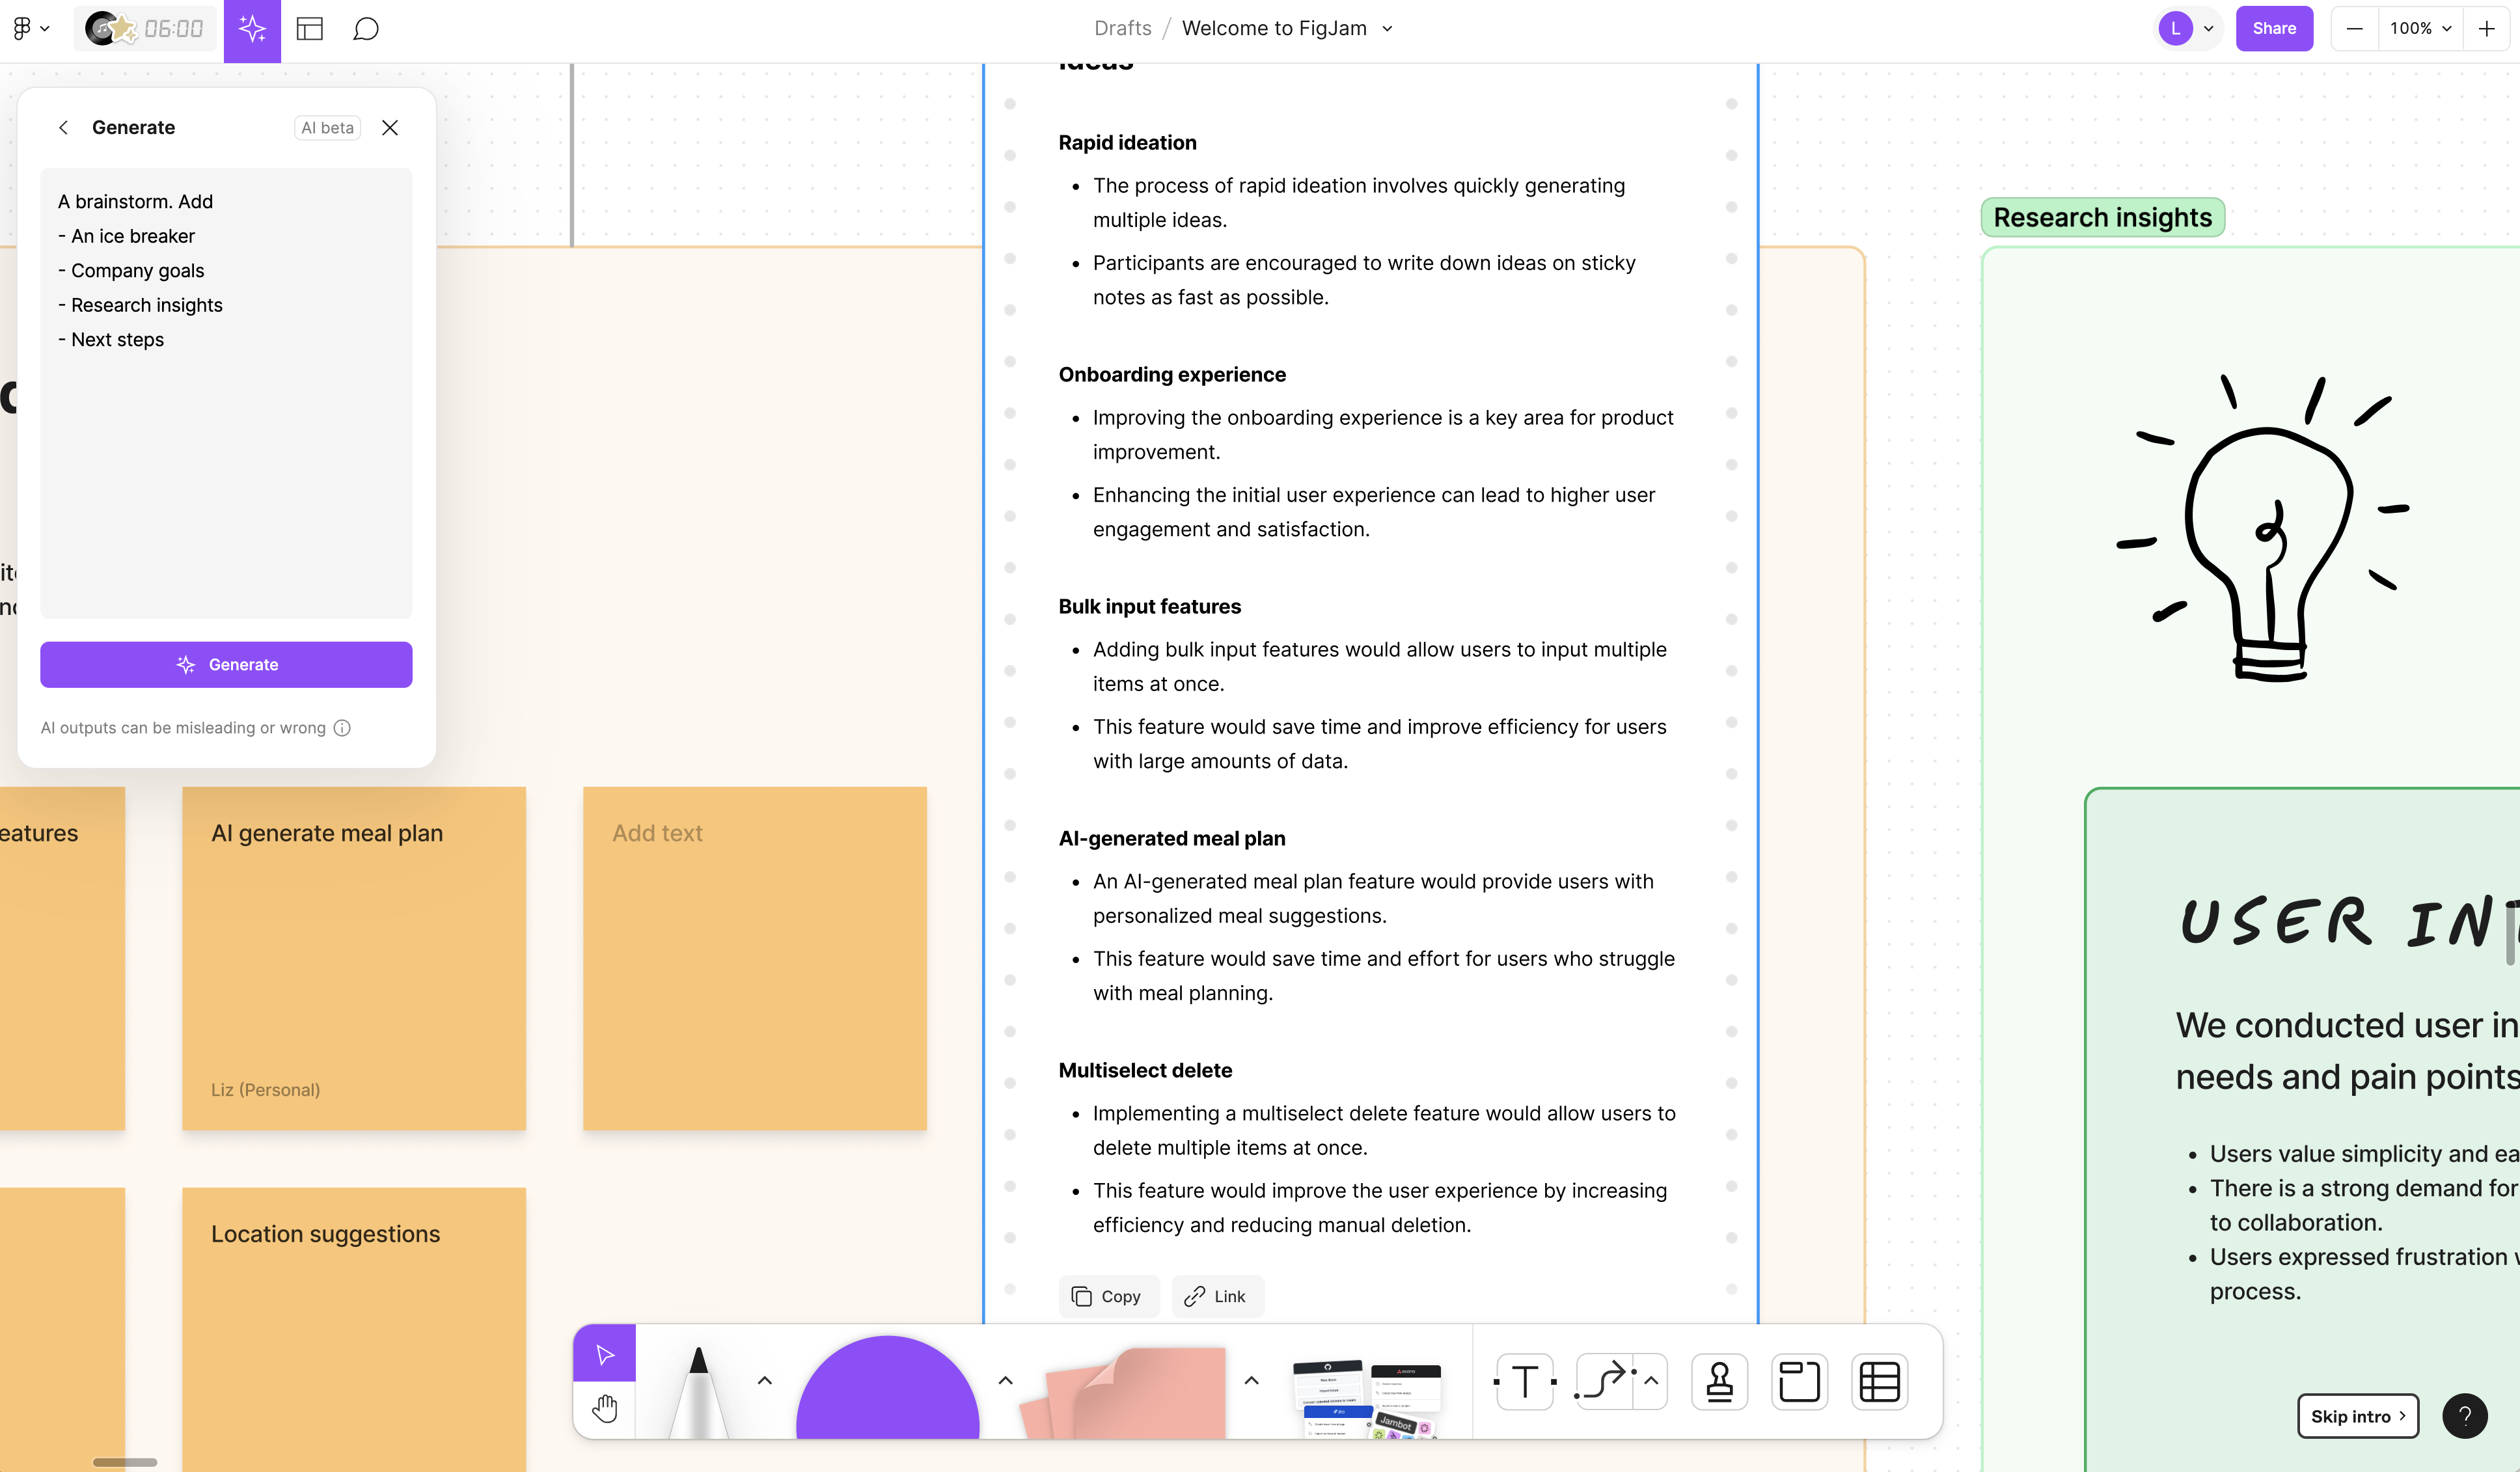
Task: Open the frames/pages panel
Action: tap(308, 28)
